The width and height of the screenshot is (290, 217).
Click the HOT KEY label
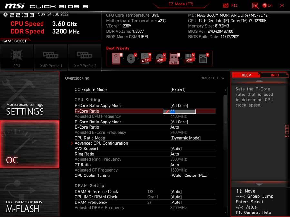[x=208, y=78]
